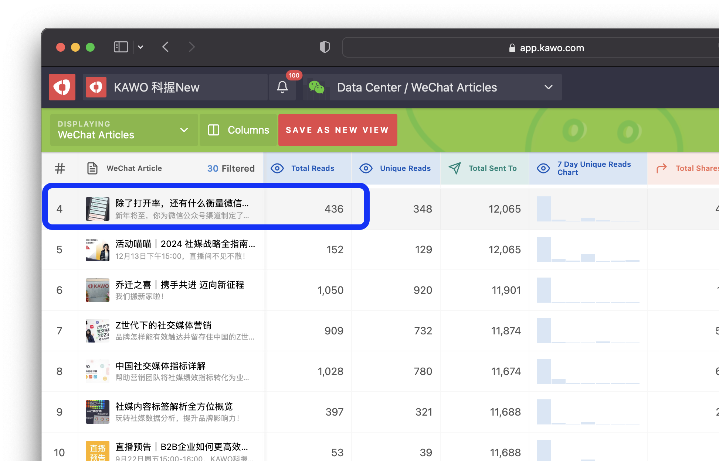
Task: Open notifications bell with 100 badge
Action: tap(282, 87)
